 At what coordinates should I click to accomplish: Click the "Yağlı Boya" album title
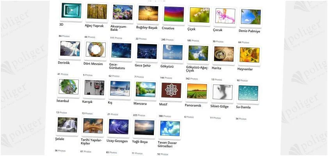pos(140,142)
